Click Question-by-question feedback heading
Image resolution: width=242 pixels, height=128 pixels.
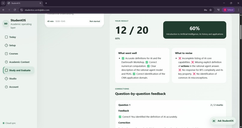pos(140,94)
